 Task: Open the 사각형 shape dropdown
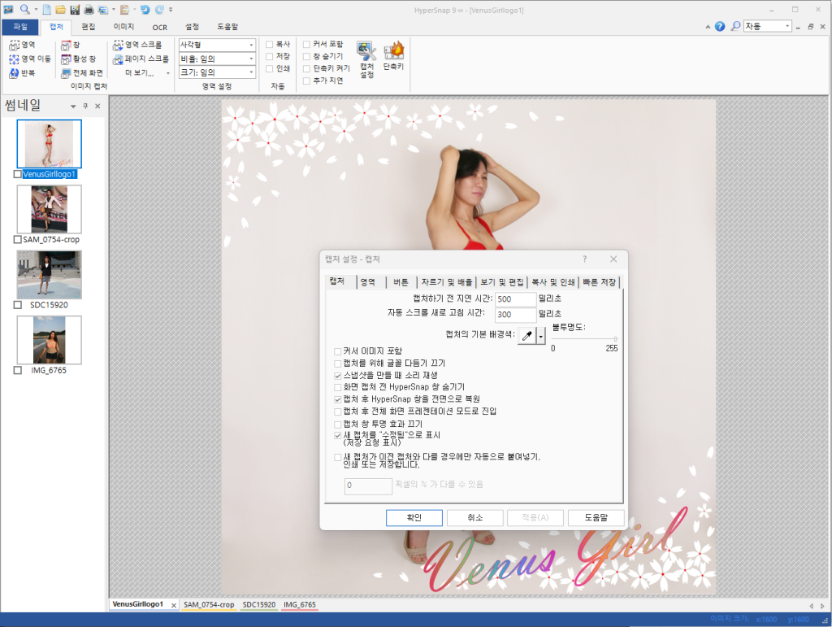(x=251, y=45)
